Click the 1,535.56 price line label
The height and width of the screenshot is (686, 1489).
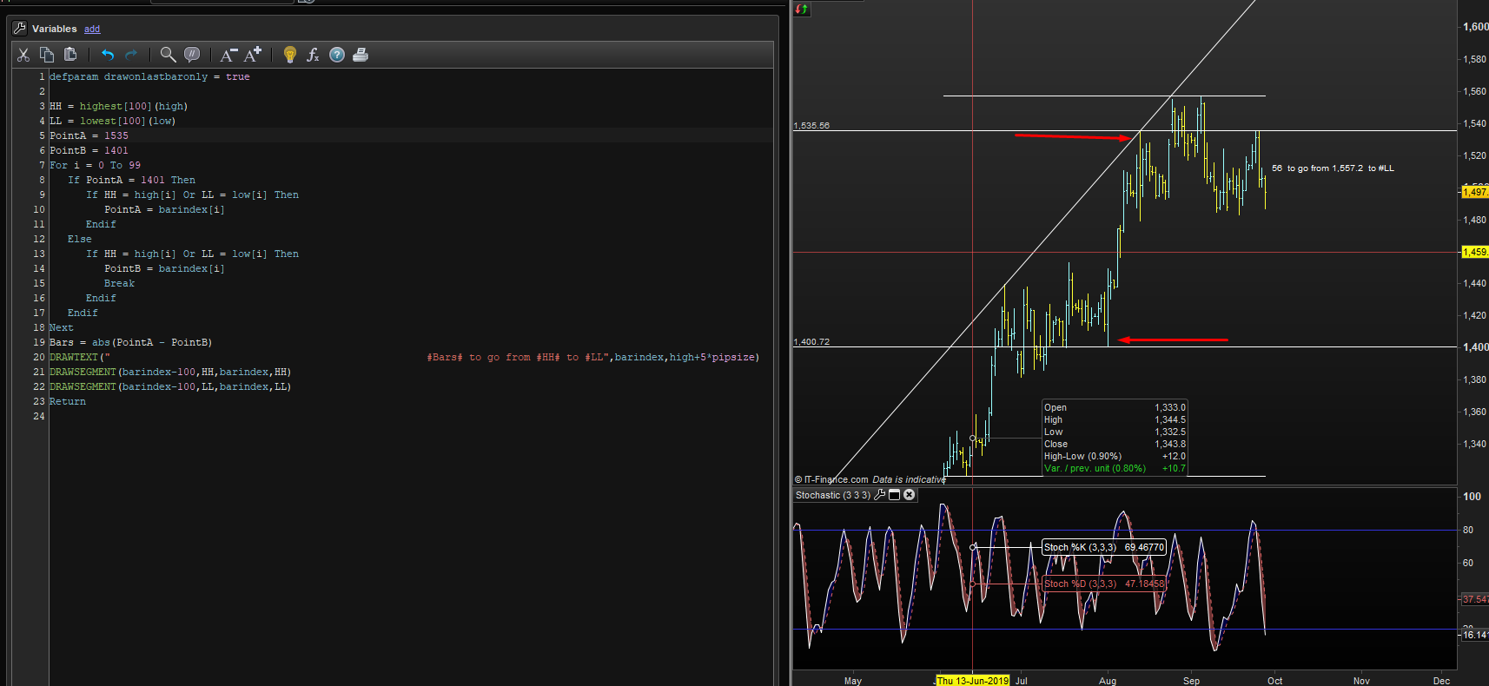pyautogui.click(x=811, y=126)
